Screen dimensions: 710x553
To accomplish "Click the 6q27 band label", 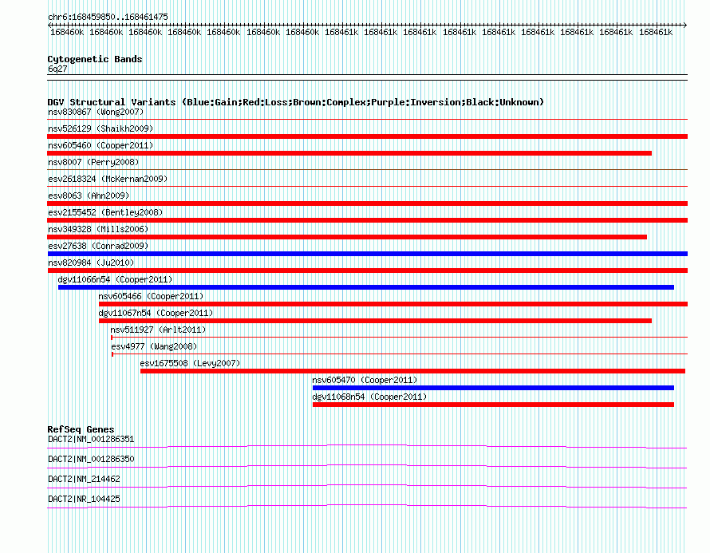I will pos(57,69).
